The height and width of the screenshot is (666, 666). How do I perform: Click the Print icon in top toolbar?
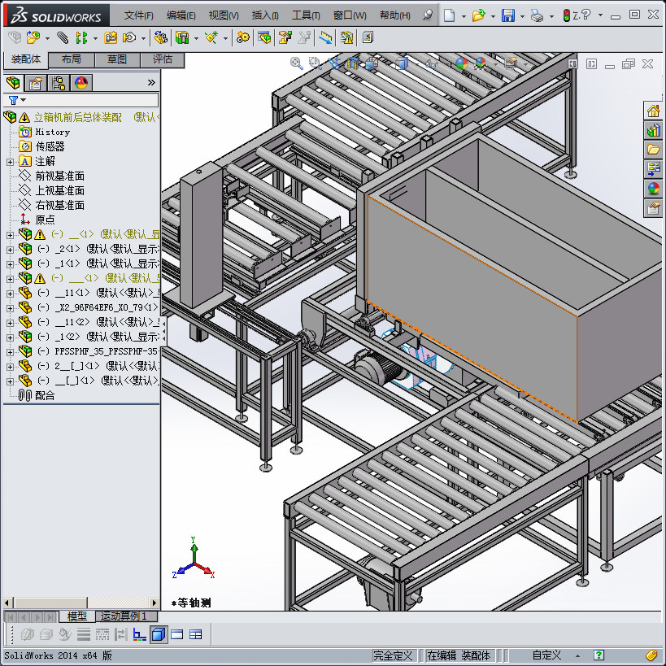click(536, 15)
